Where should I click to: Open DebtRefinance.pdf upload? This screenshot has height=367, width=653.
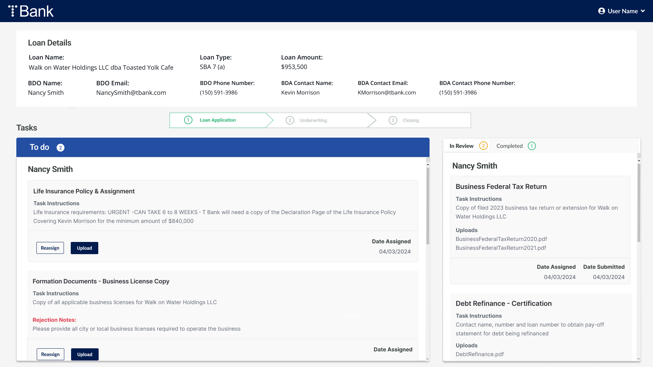480,354
